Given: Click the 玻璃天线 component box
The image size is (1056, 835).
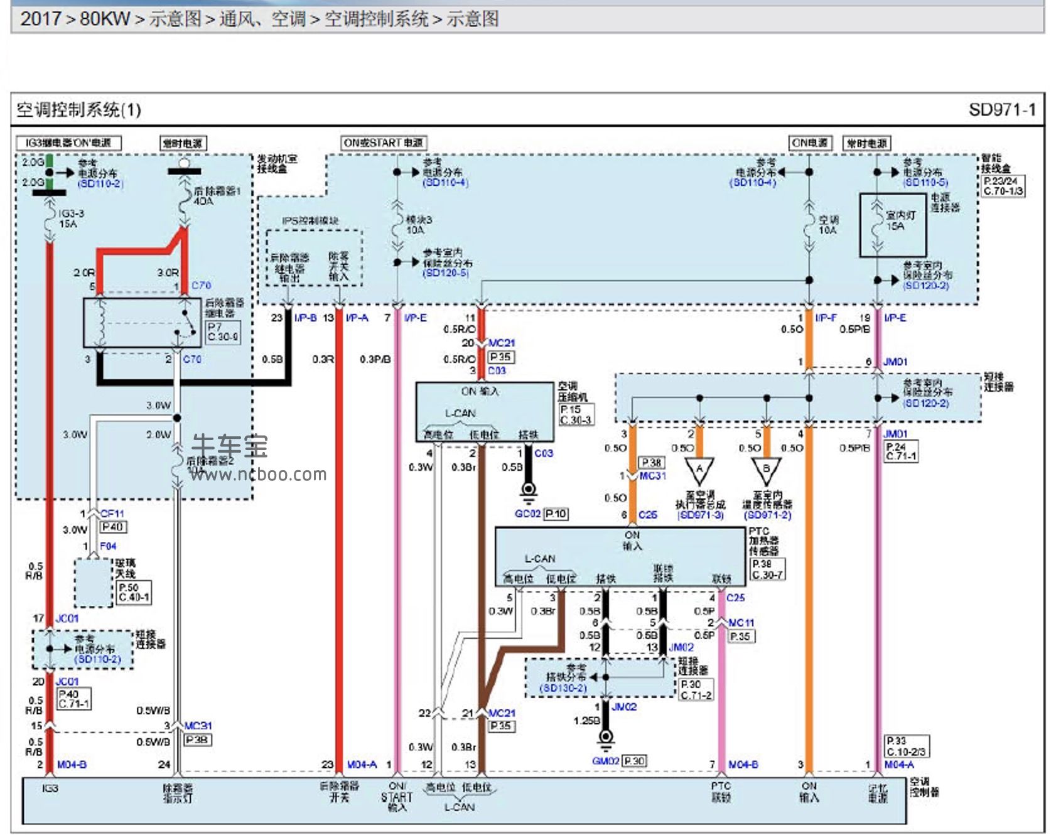Looking at the screenshot, I should [x=94, y=583].
